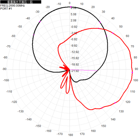Viewport: 139px width, 139px height.
Task: Click the -21.92 radial gain label at center
Action: click(75, 71)
